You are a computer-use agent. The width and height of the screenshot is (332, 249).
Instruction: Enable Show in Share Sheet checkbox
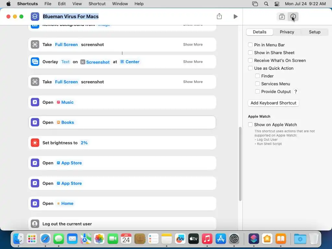tap(250, 53)
